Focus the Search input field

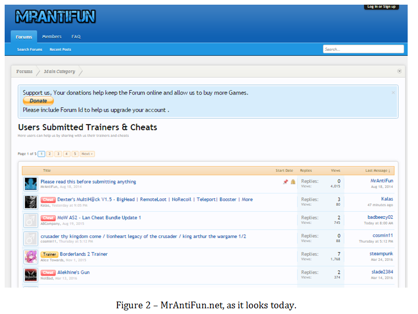pos(363,49)
